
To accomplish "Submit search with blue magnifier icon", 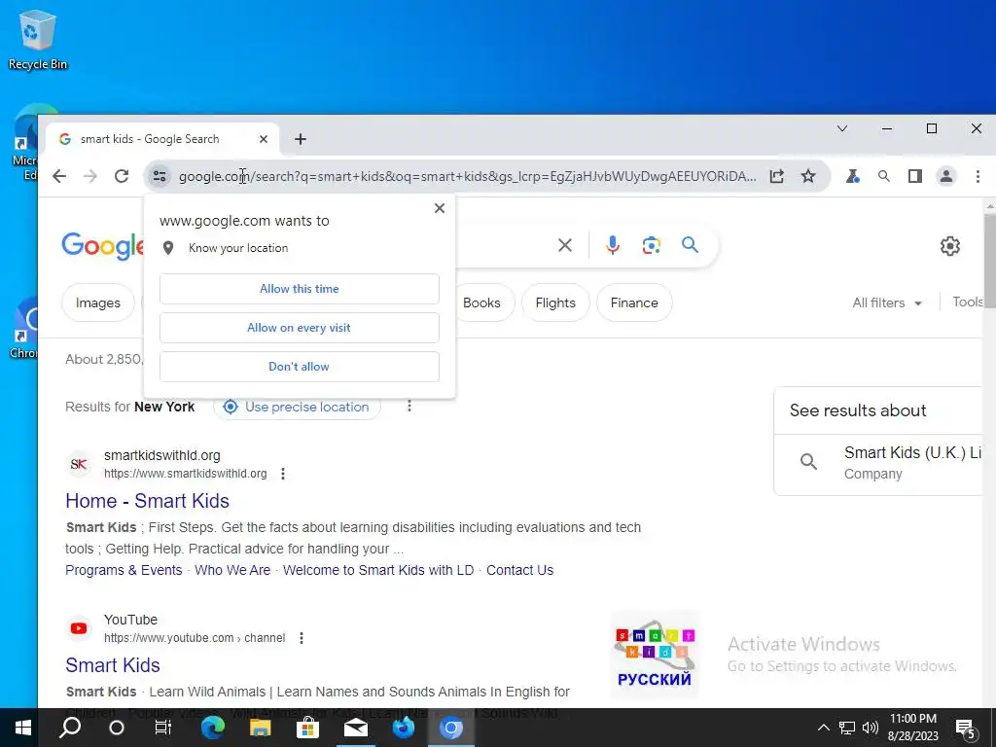I will tap(690, 245).
